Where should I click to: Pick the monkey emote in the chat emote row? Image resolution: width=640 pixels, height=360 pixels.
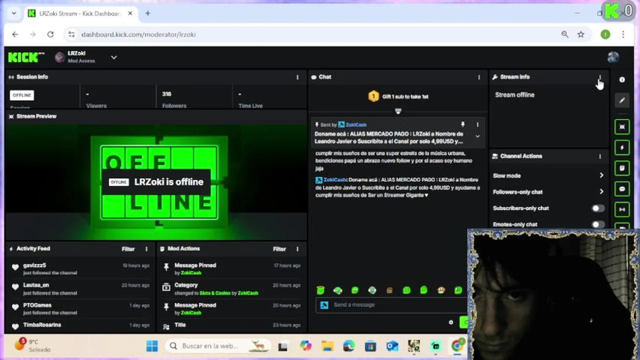click(x=441, y=290)
